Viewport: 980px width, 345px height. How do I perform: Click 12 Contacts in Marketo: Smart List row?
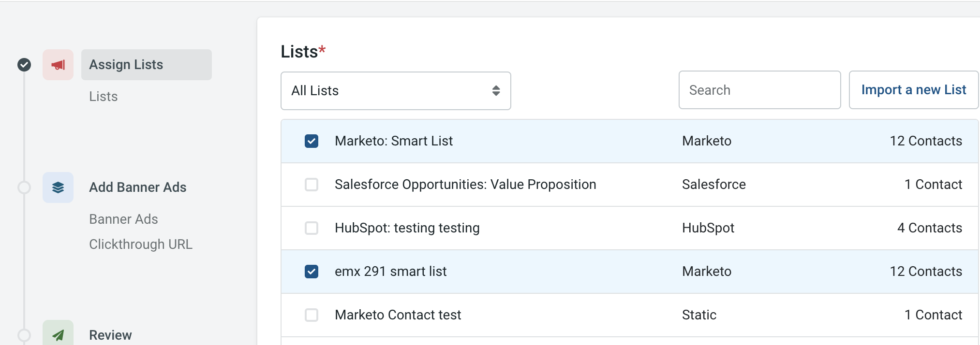tap(926, 141)
